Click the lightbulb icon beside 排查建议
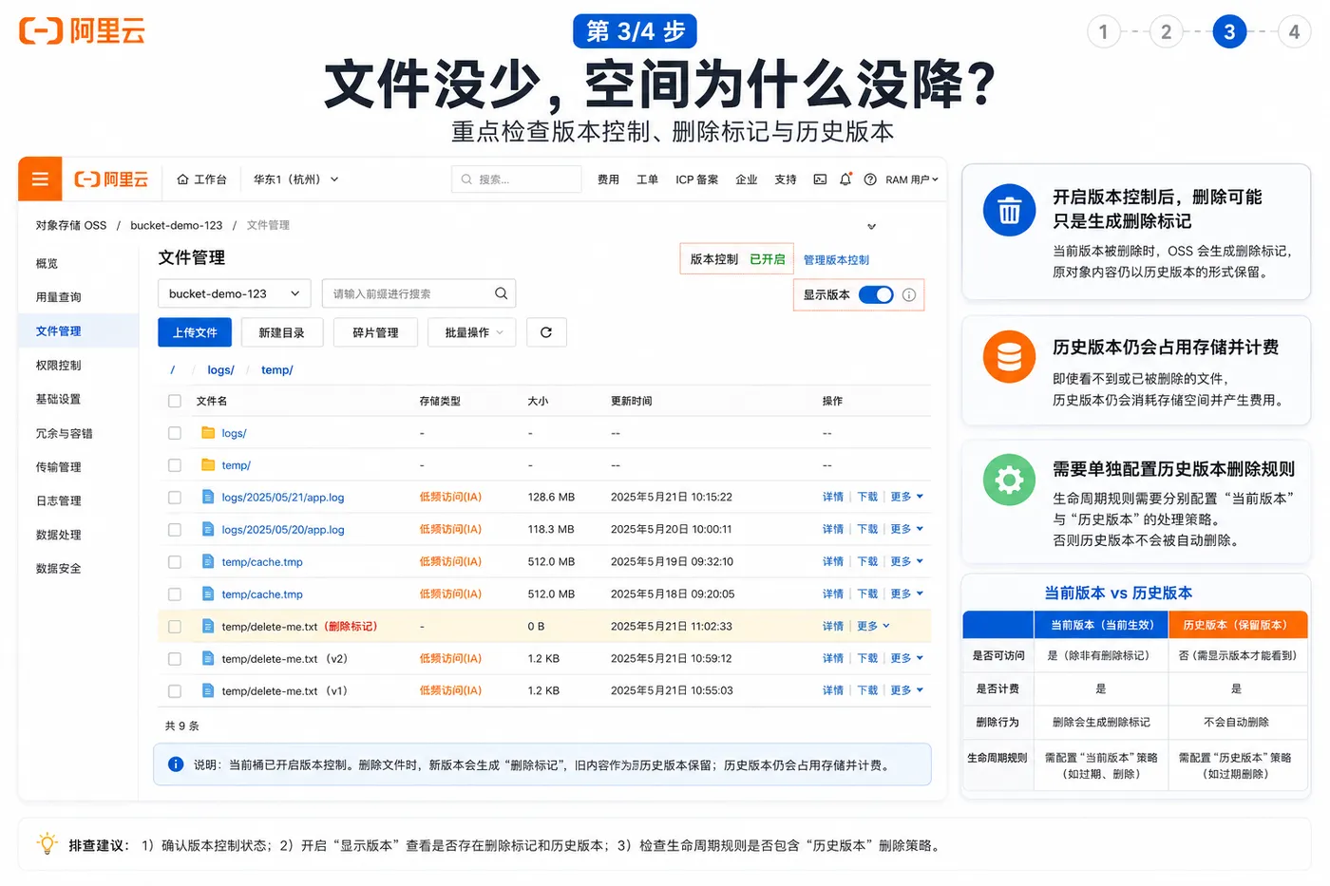This screenshot has height=886, width=1330. 47,843
